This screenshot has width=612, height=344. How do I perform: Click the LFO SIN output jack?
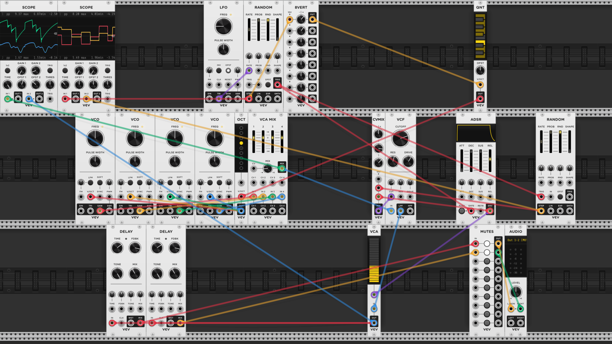(x=209, y=99)
